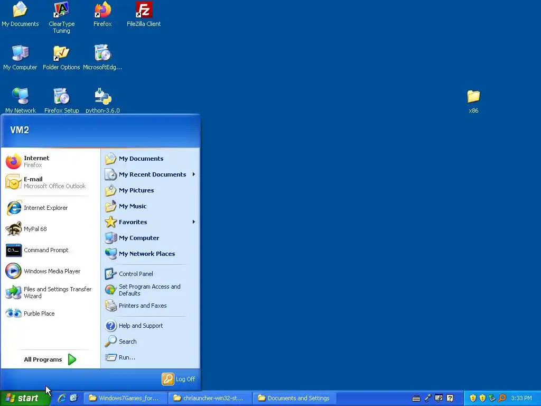Open My Network Places
Image resolution: width=541 pixels, height=406 pixels.
[151, 254]
